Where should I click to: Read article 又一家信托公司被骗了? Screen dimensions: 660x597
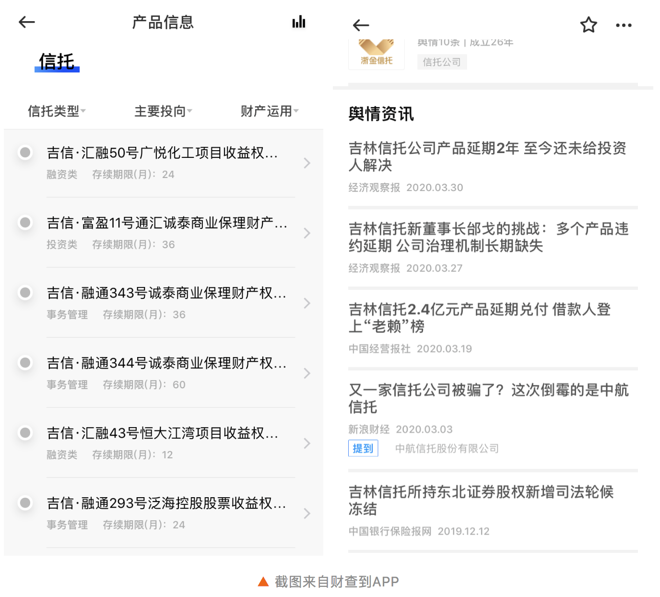488,398
